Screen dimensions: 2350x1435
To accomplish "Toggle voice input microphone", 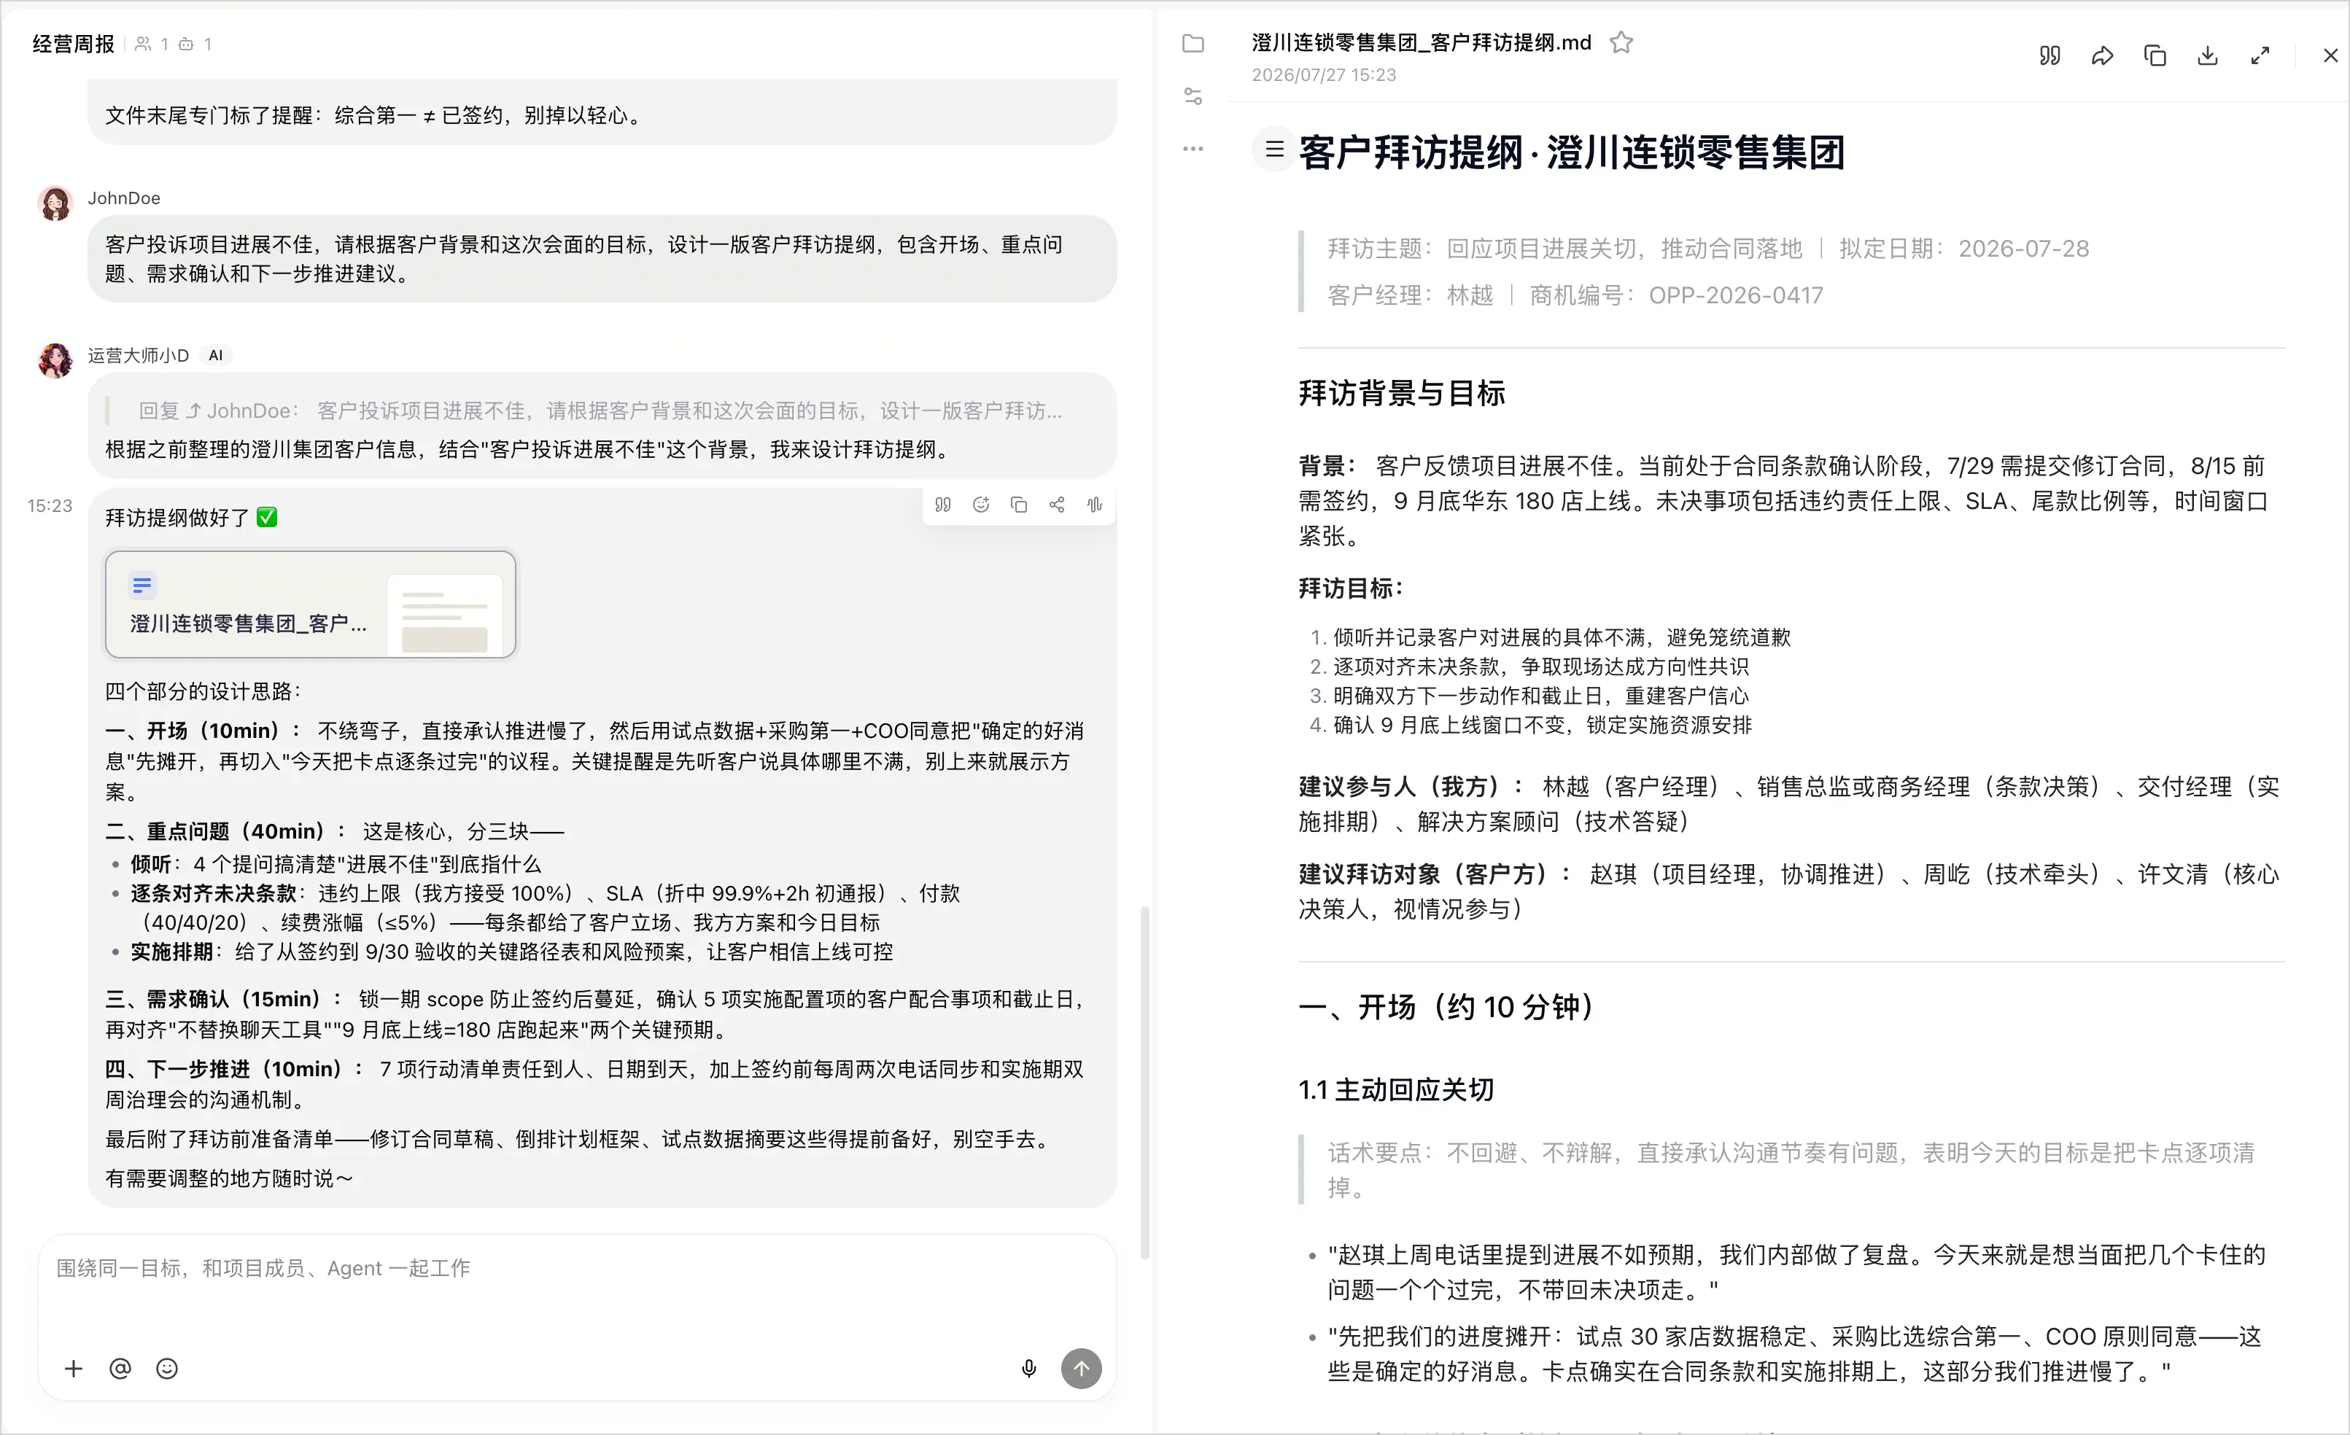I will click(1029, 1369).
